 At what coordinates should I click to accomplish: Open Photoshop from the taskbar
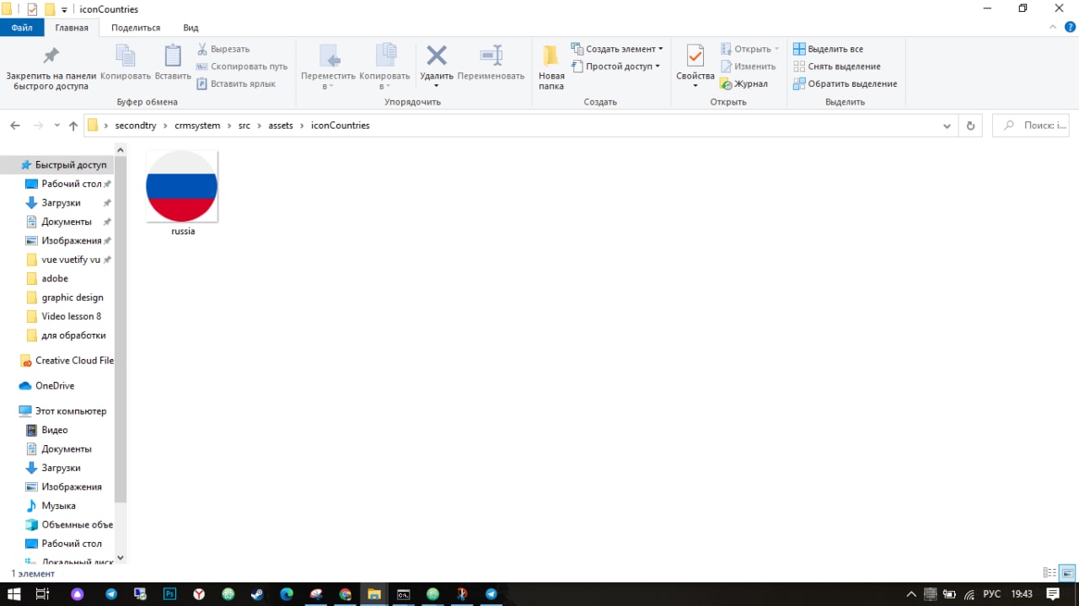169,594
